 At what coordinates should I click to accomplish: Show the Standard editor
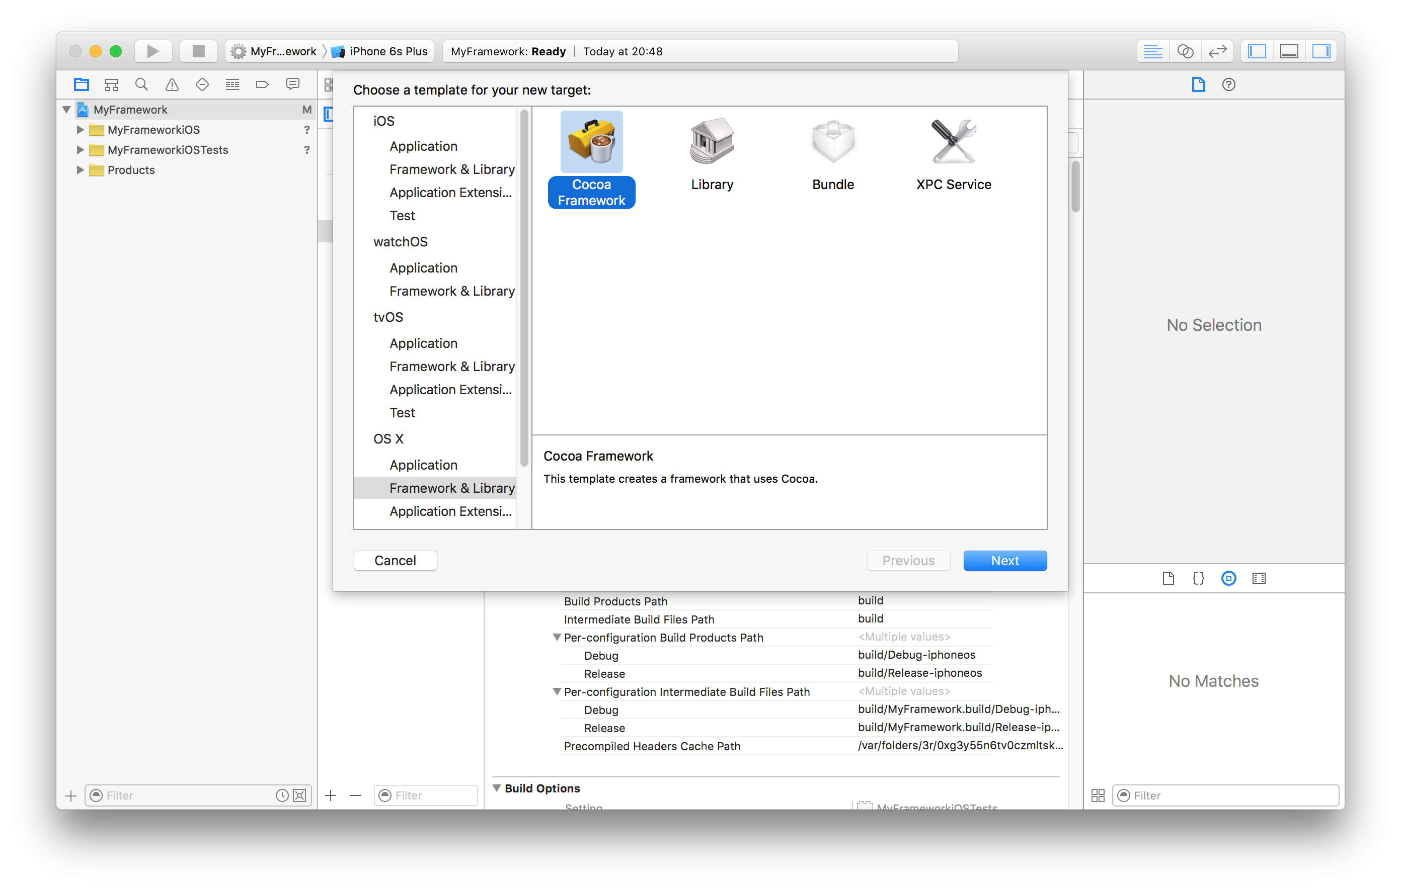coord(1152,51)
